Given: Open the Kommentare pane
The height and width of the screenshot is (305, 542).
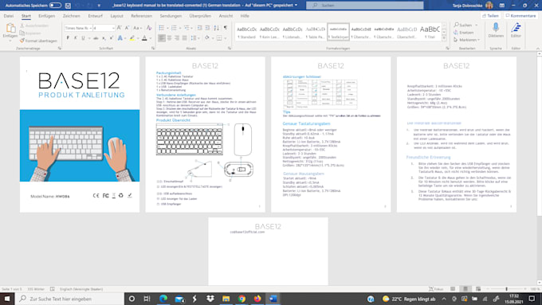Looking at the screenshot, I should (x=520, y=16).
